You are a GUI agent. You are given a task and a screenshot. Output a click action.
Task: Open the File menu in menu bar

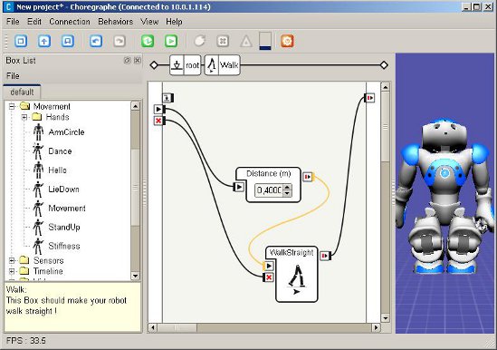[x=13, y=22]
